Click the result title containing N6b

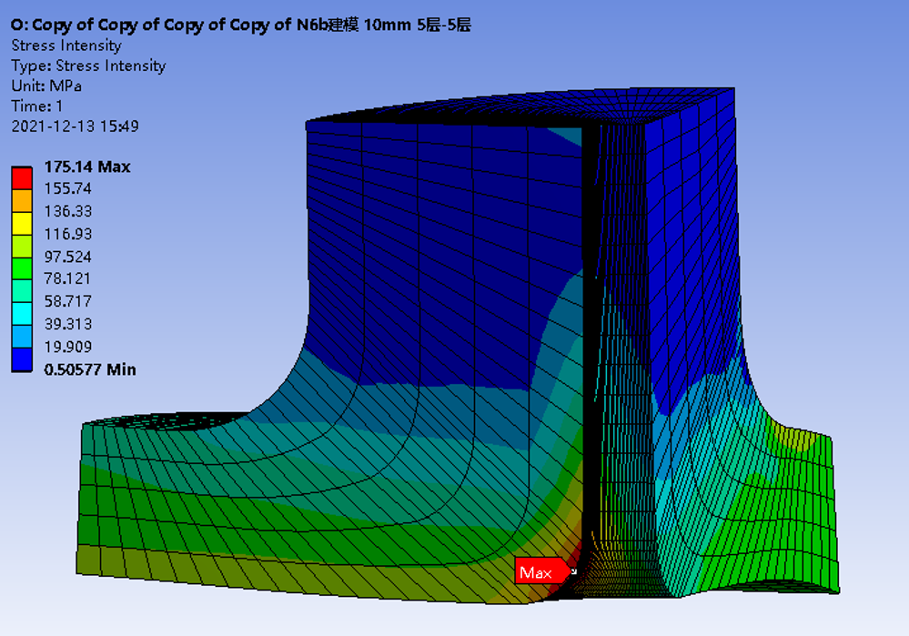pos(240,25)
